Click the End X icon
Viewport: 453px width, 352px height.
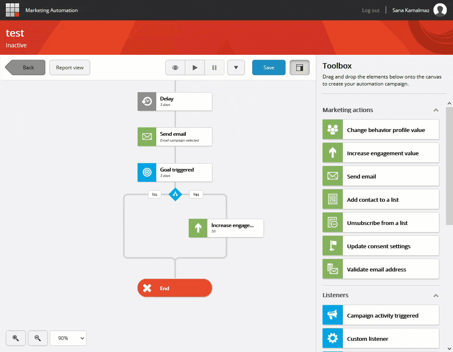147,288
